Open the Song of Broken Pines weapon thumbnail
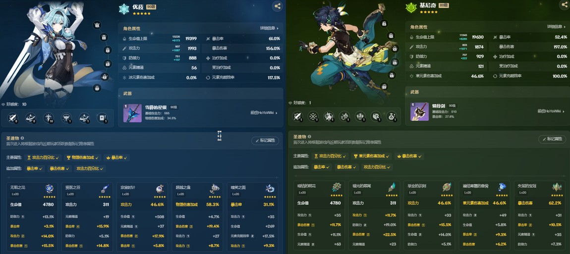Screen dimensions: 570x254 [x=132, y=113]
